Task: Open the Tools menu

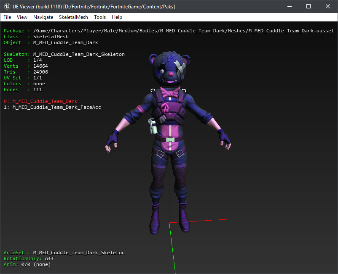Action: tap(100, 17)
